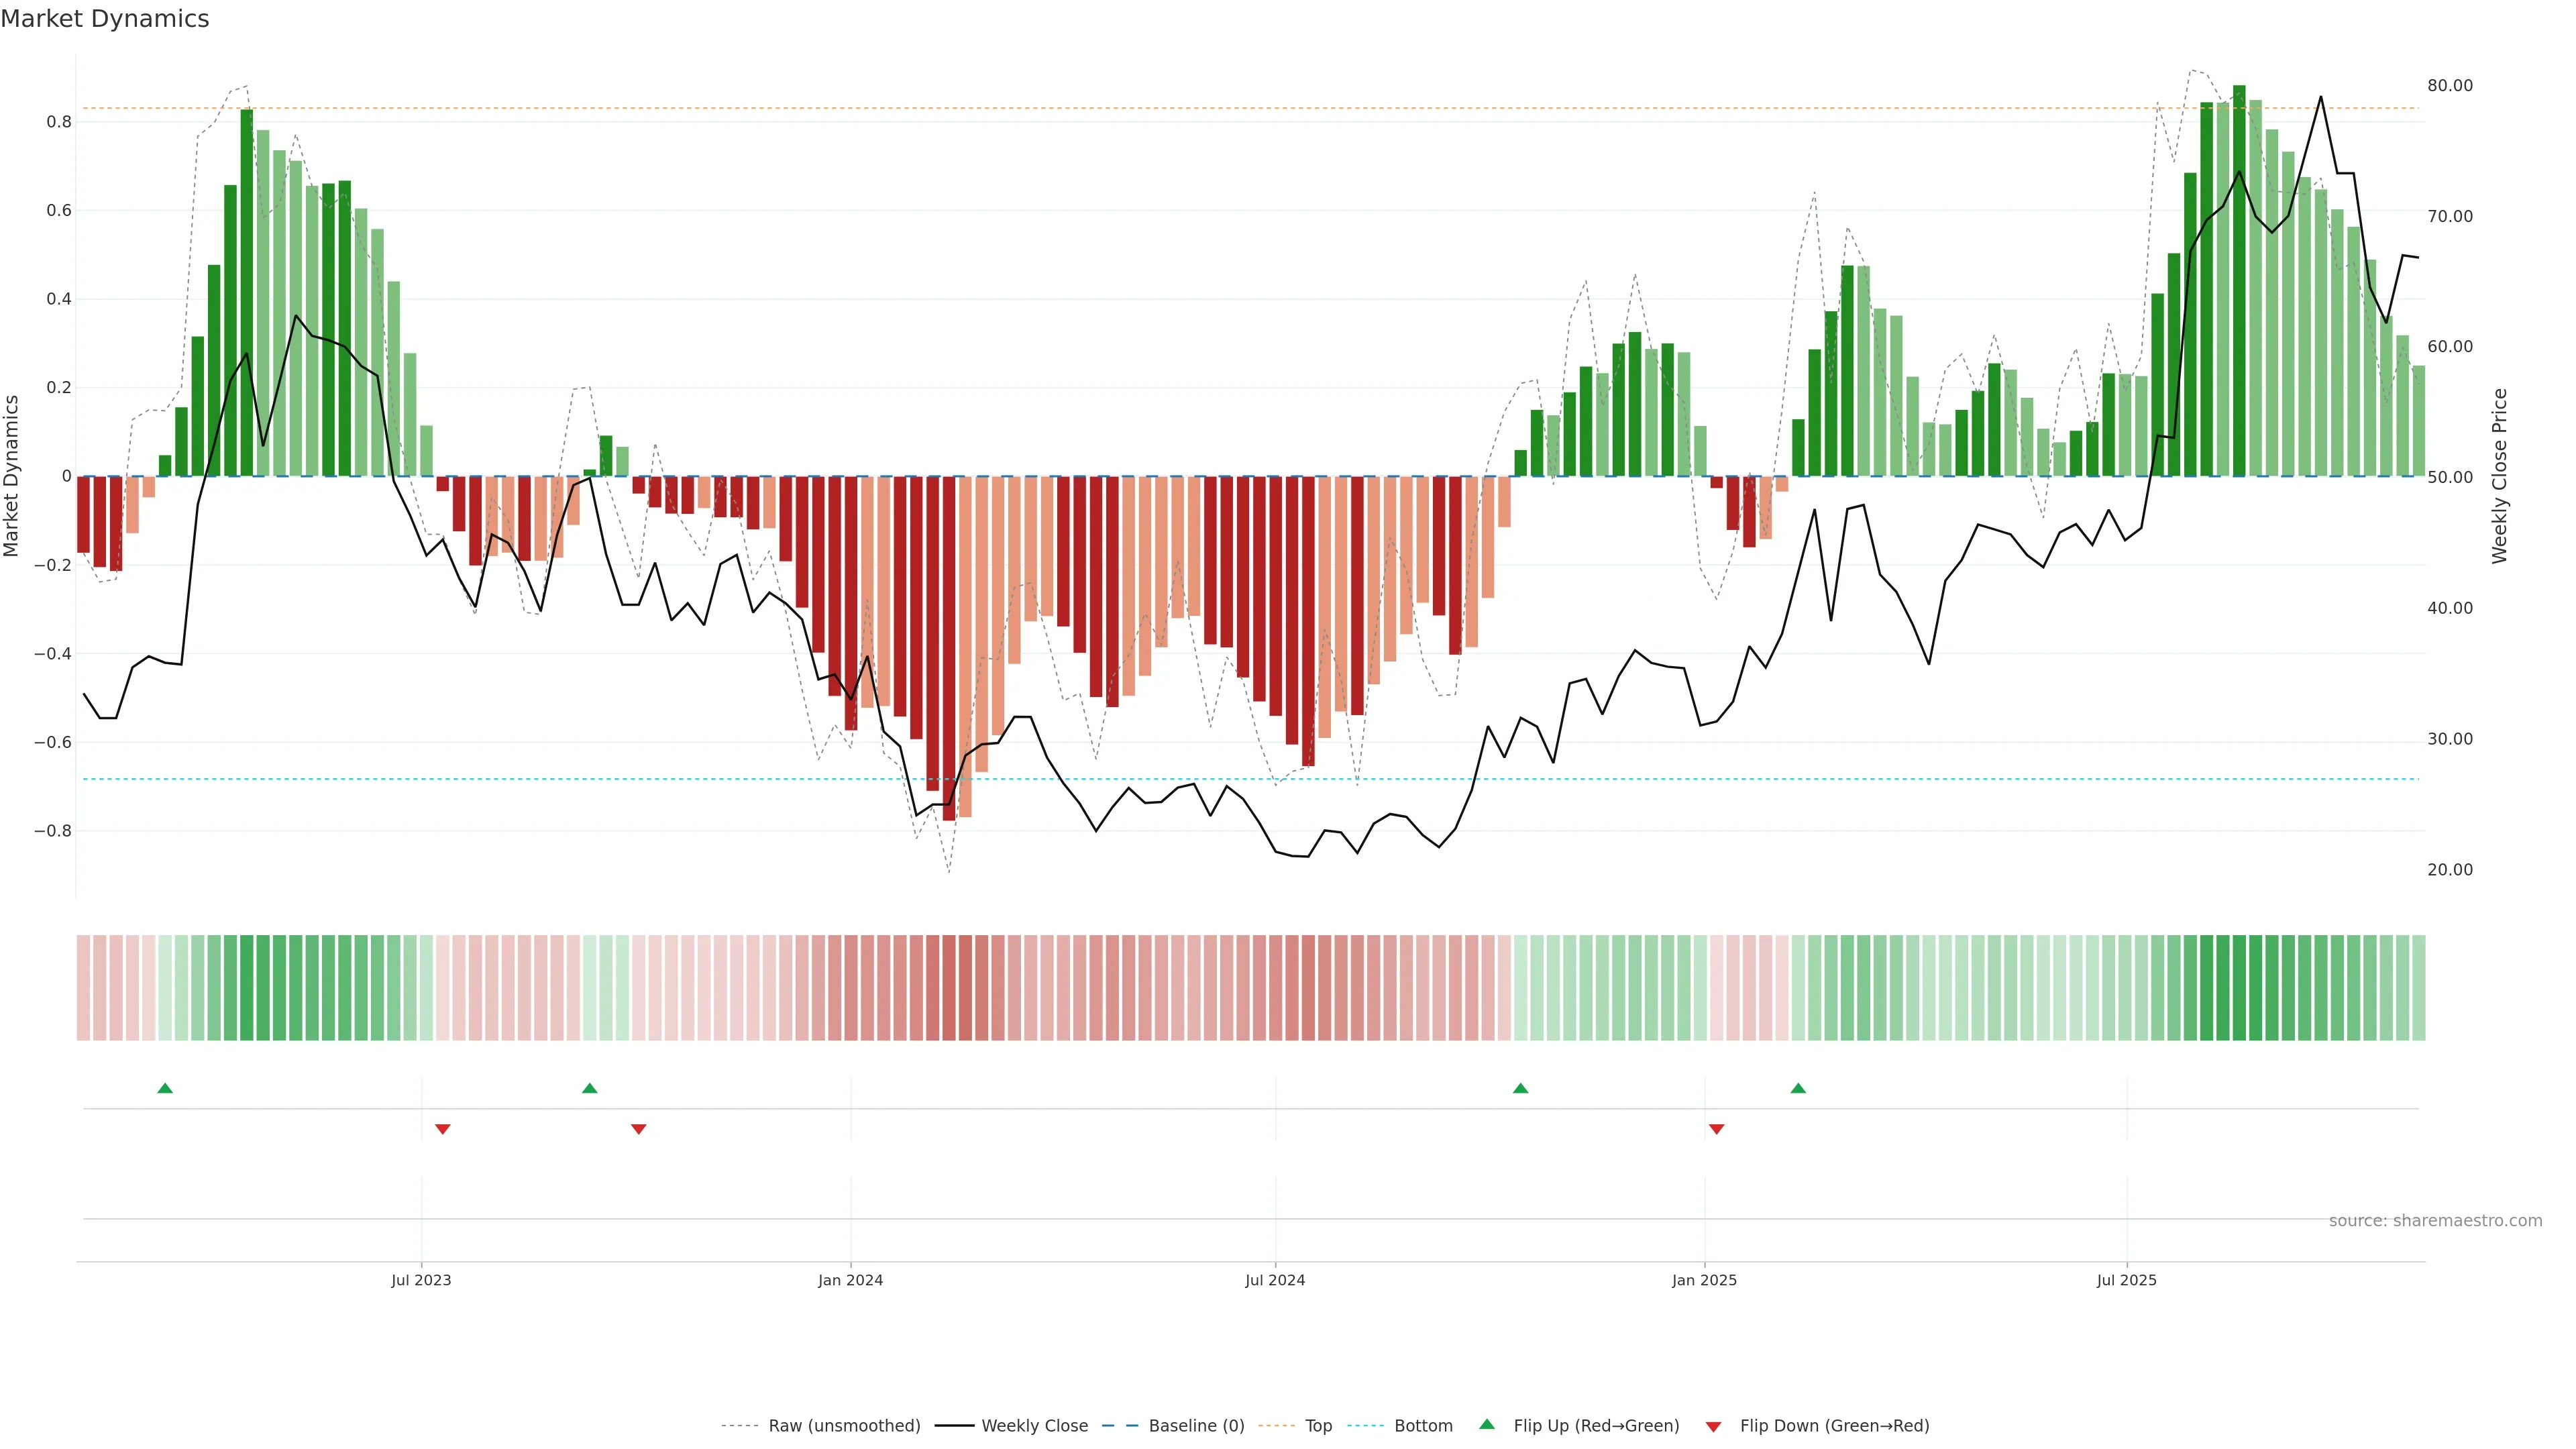This screenshot has height=1449, width=2576.
Task: Click the first green Flip Up triangle marker
Action: 165,1088
